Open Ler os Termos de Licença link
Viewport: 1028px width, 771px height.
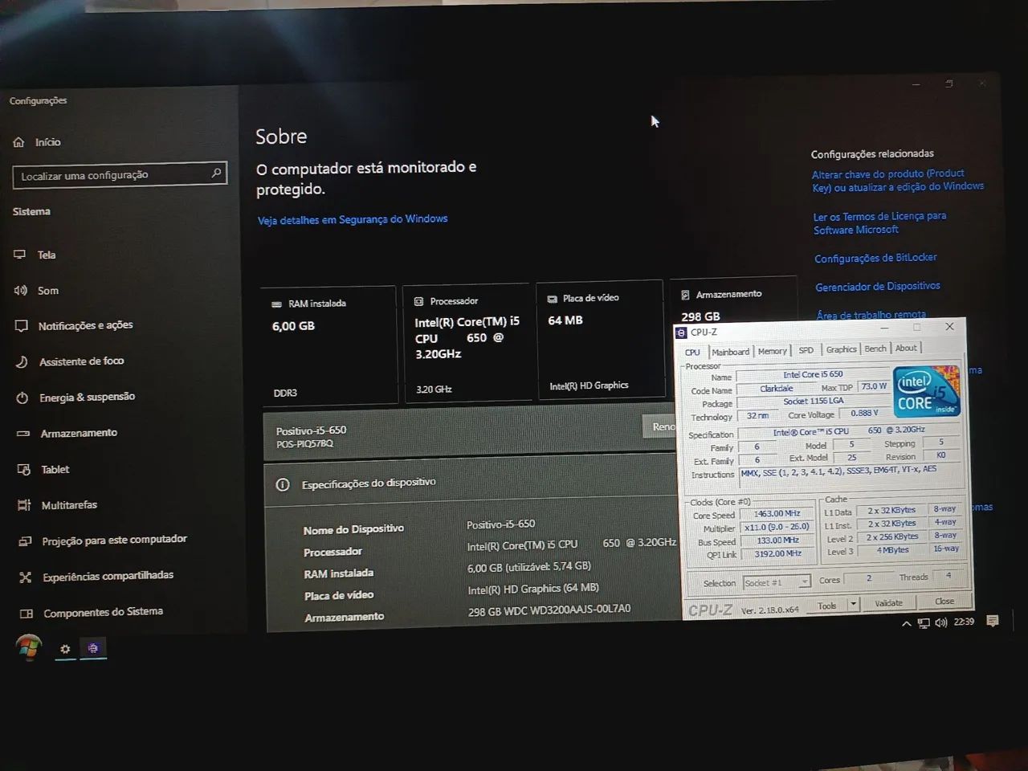[879, 223]
